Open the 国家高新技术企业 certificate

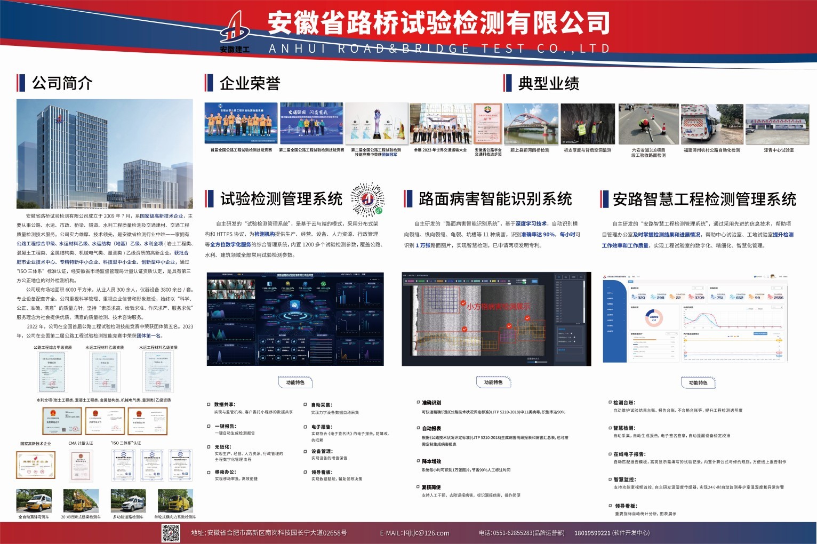point(35,465)
